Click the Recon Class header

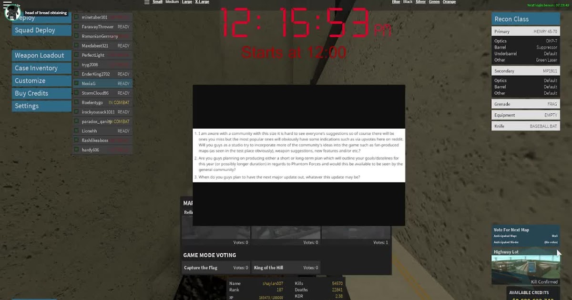pyautogui.click(x=526, y=19)
